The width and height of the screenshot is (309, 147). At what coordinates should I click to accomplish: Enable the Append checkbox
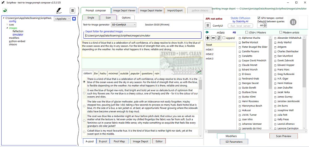click(224, 38)
